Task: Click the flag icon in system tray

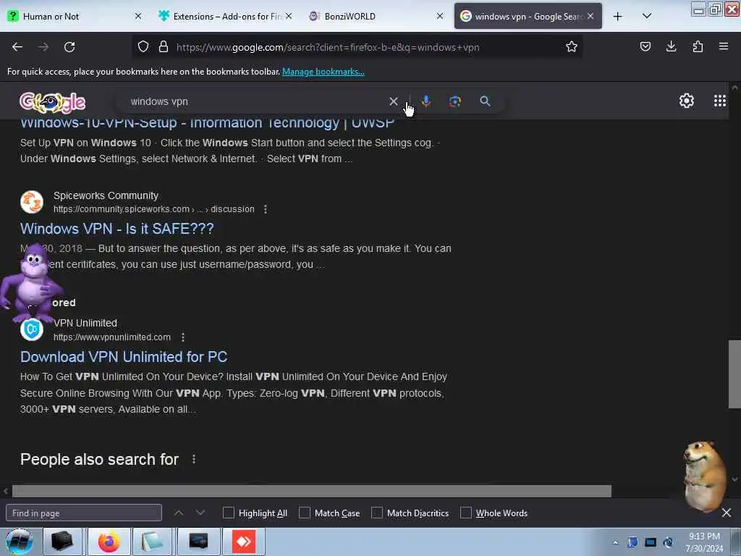Action: coord(632,542)
